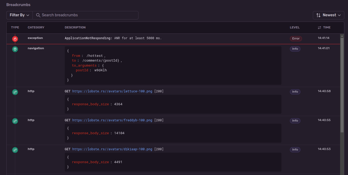
Task: Click Info badge at 14:40:58
Action: coord(295,92)
